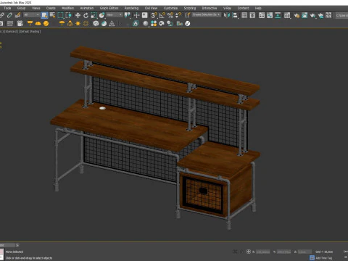Image resolution: width=348 pixels, height=261 pixels.
Task: Open the Group menu
Action: pyautogui.click(x=21, y=8)
